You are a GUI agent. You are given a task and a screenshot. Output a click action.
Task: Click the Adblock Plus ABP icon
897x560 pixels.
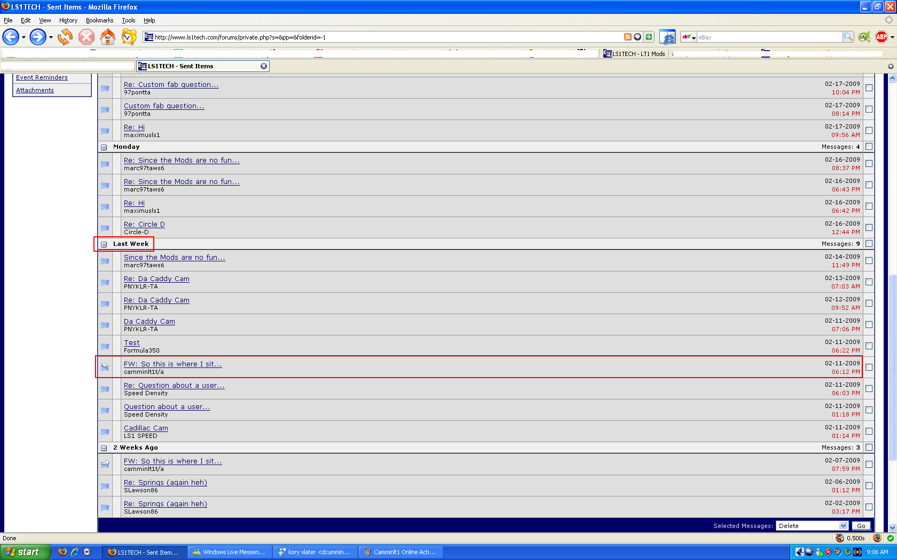(x=881, y=37)
